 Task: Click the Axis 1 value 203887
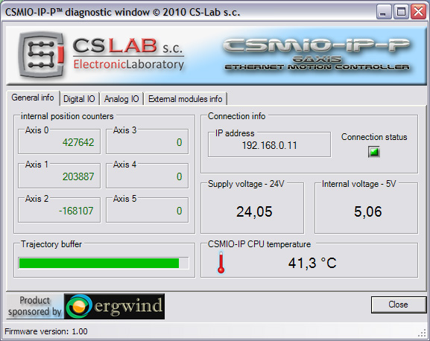coord(78,176)
